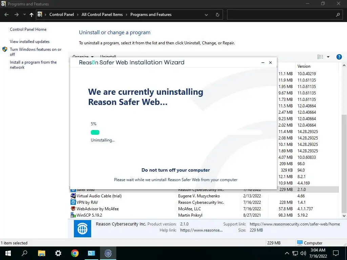
Task: Open Settings gear from the taskbar
Action: [x=58, y=253]
